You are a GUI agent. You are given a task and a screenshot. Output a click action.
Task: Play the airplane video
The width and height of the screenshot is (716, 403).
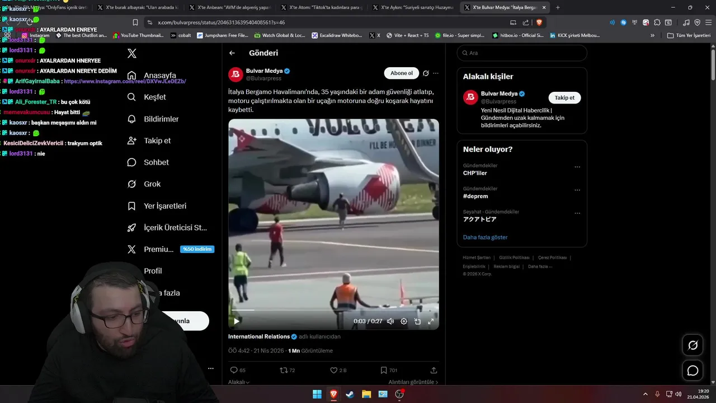(237, 321)
